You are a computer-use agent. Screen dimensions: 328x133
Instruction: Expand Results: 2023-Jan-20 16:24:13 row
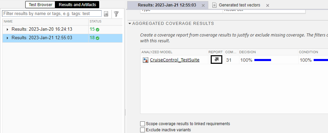tap(8, 29)
